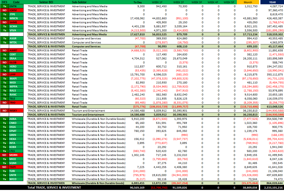Image resolution: width=284 pixels, height=191 pixels.
Task: Select the HEXA code cell
Action: coord(16,139)
